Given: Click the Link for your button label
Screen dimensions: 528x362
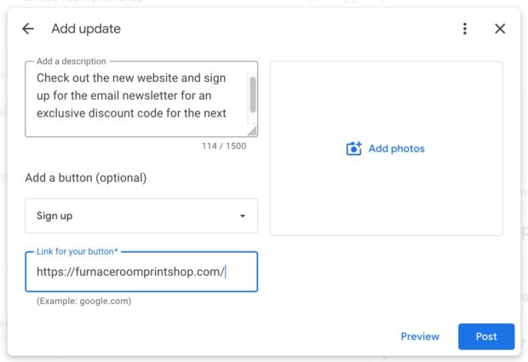Looking at the screenshot, I should point(77,251).
